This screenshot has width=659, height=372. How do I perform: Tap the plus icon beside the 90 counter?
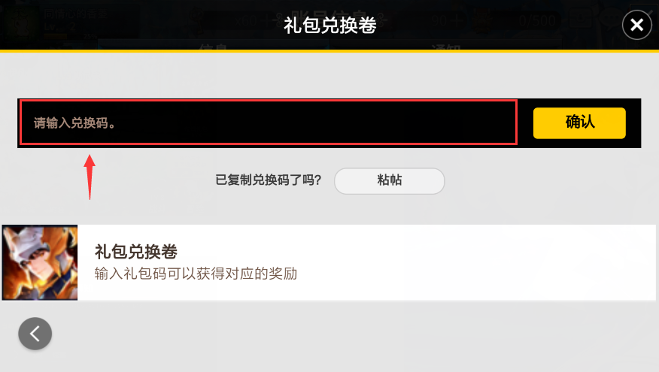pyautogui.click(x=458, y=20)
